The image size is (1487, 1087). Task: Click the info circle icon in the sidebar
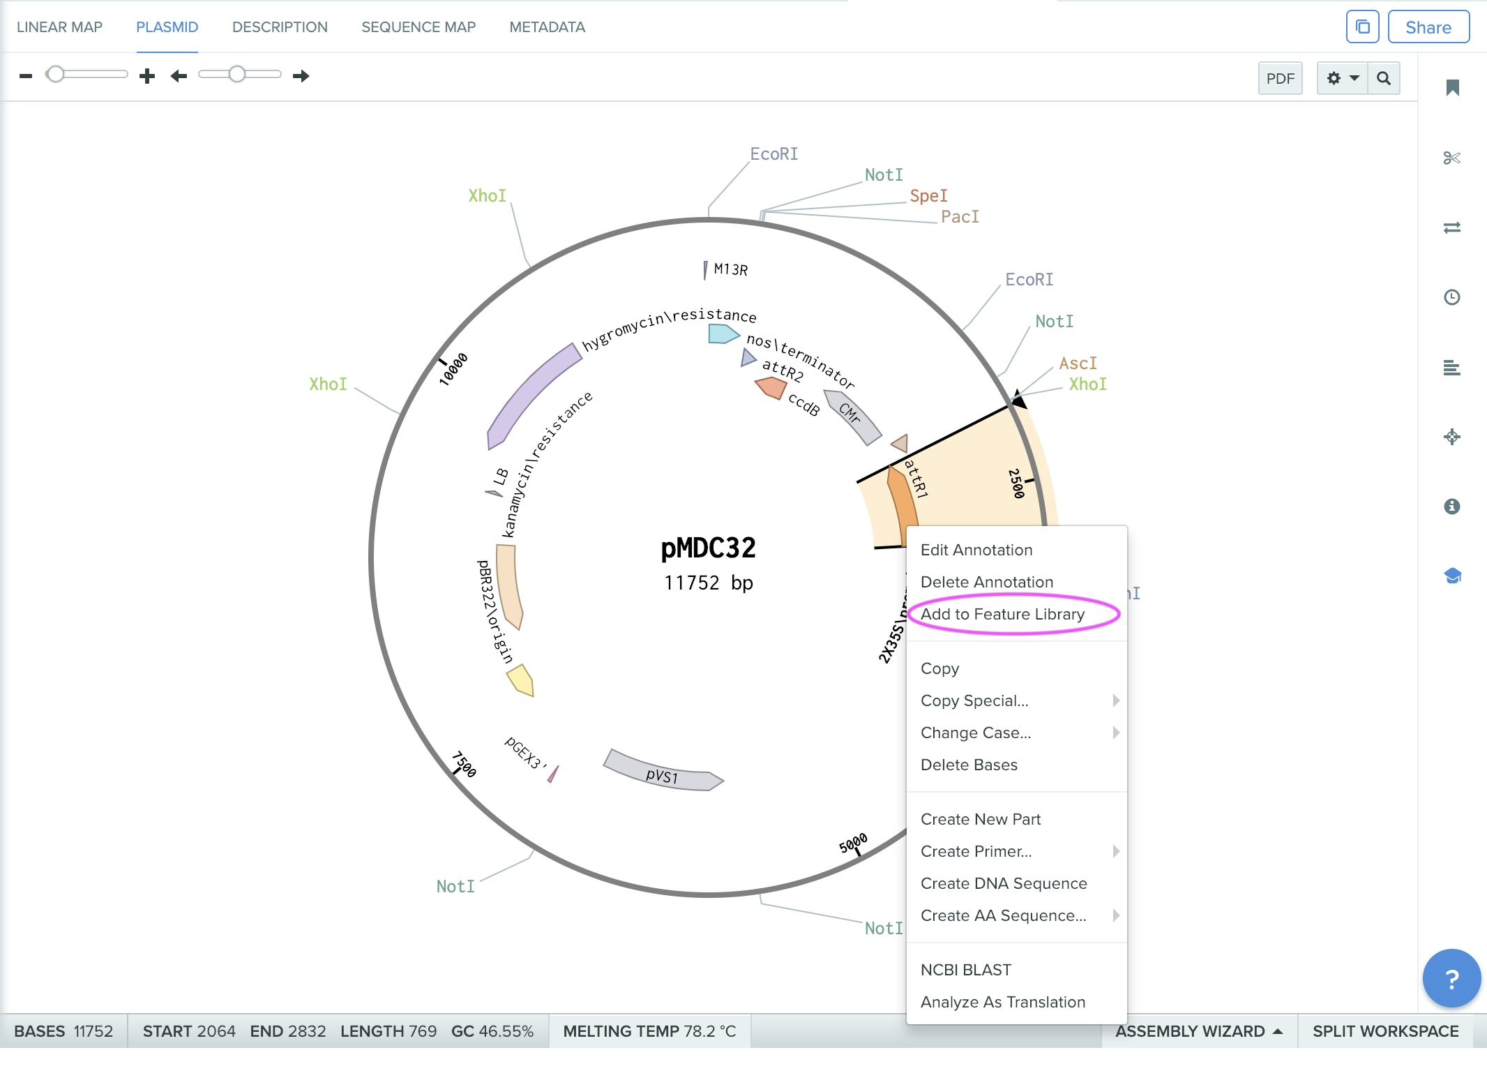[x=1452, y=507]
